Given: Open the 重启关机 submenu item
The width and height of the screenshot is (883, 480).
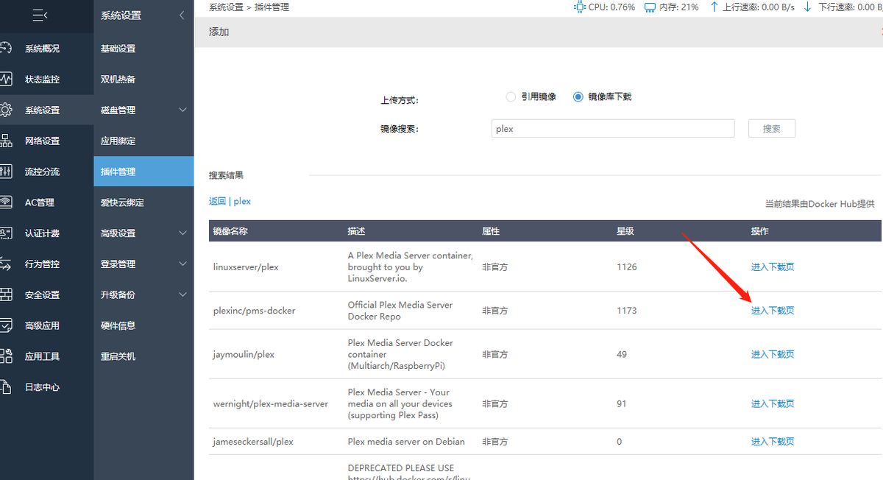Looking at the screenshot, I should (x=118, y=356).
